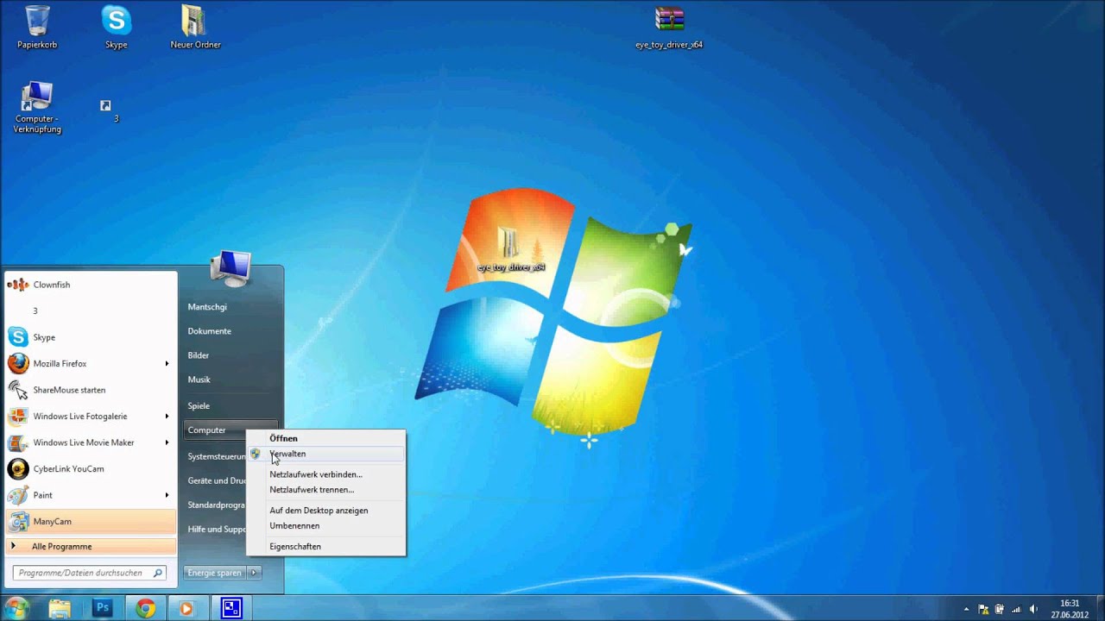This screenshot has width=1105, height=621.
Task: Open the shutdown options arrow beside Energie sparen
Action: (x=253, y=573)
